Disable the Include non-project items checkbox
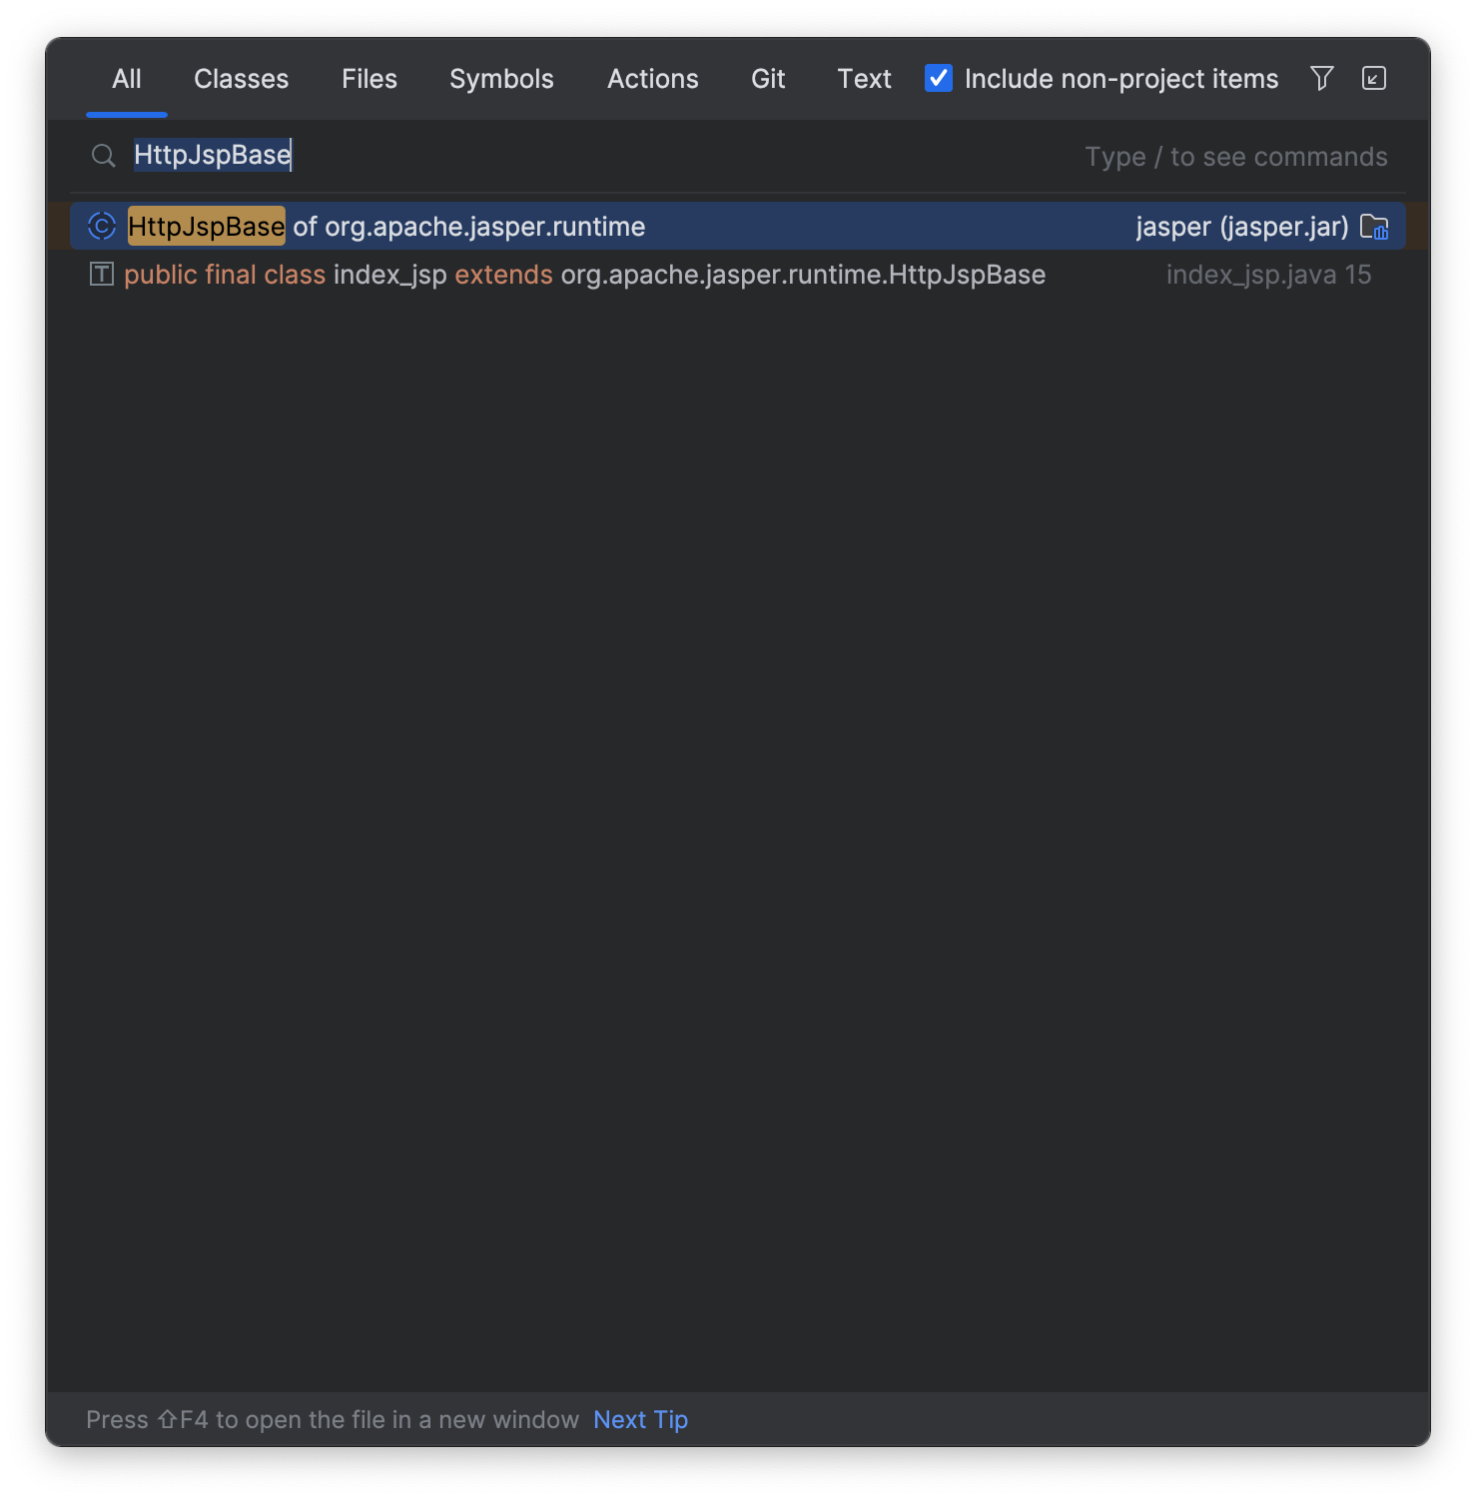The height and width of the screenshot is (1500, 1476). [x=938, y=78]
